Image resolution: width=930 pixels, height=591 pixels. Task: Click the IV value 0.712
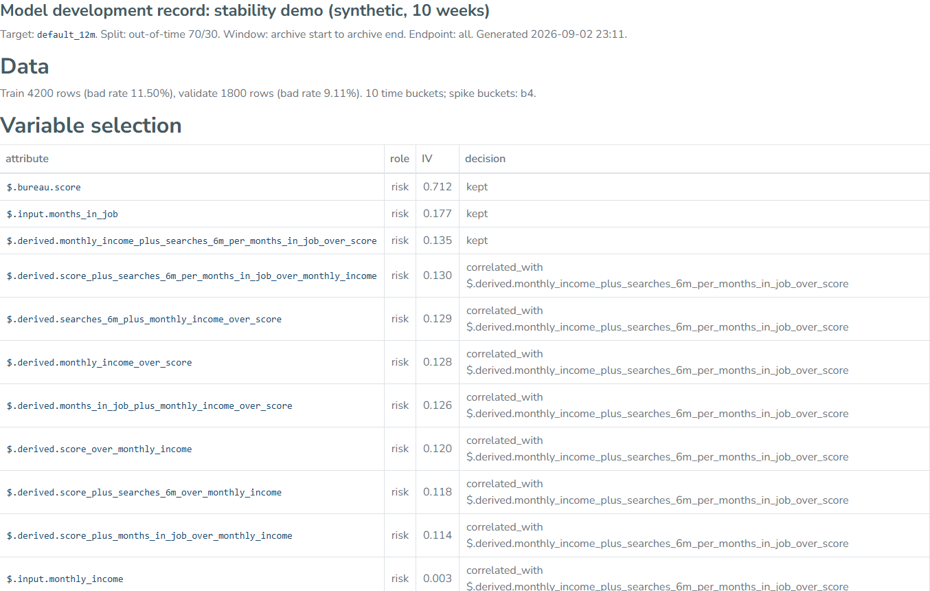(x=438, y=187)
